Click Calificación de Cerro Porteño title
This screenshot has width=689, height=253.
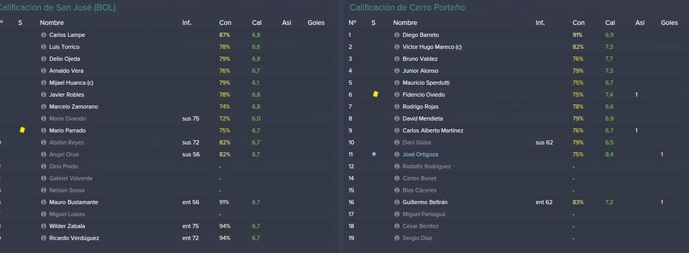coord(407,7)
